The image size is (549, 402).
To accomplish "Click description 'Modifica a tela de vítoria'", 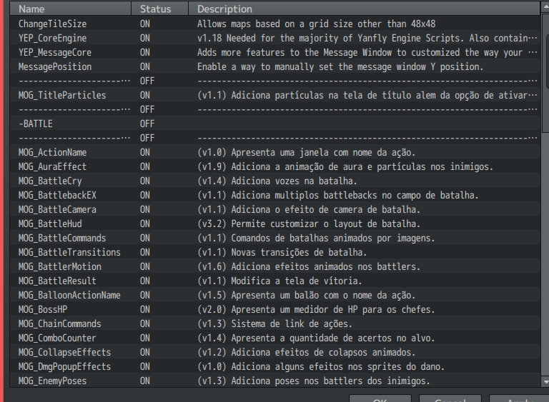I will pyautogui.click(x=280, y=281).
